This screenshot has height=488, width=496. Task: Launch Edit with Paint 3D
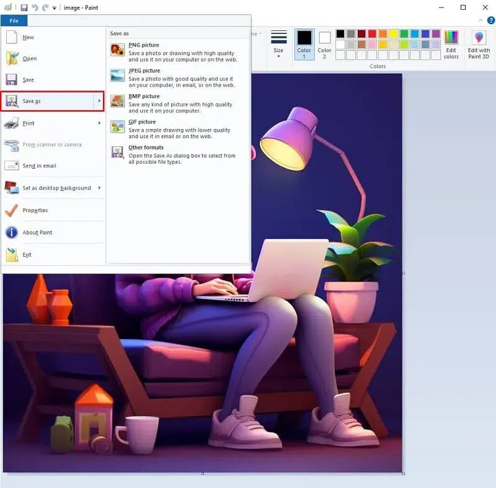479,45
